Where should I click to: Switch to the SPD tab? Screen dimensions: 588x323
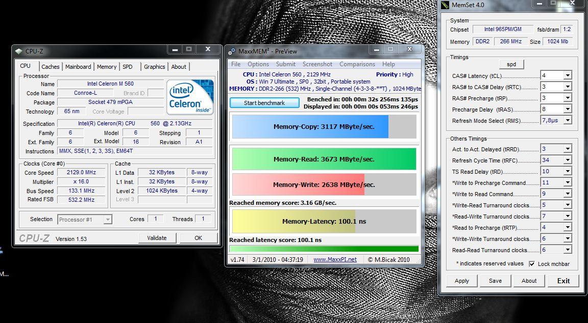[x=128, y=67]
